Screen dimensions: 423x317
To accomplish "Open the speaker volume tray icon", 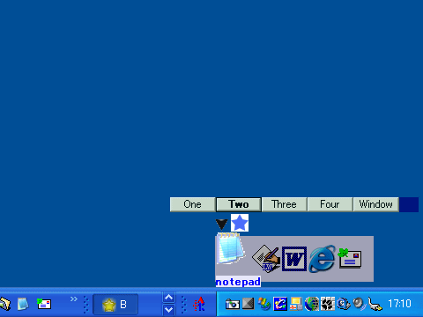I will 360,304.
